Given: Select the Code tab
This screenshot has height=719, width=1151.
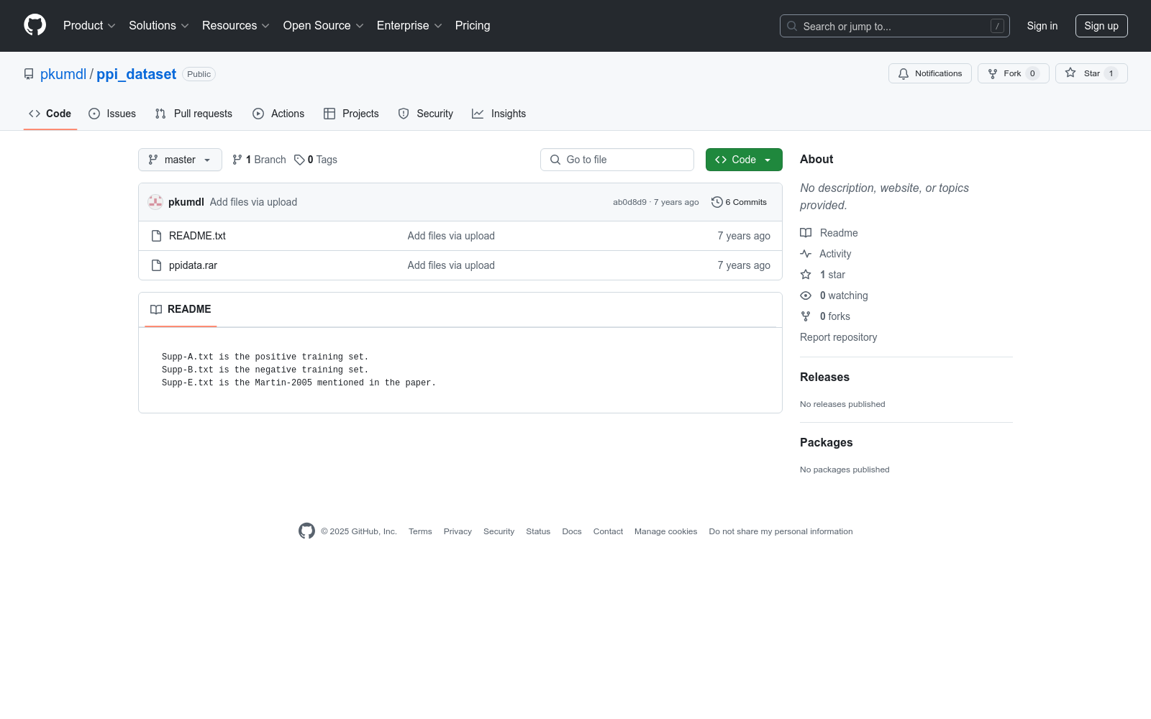Looking at the screenshot, I should pos(50,114).
